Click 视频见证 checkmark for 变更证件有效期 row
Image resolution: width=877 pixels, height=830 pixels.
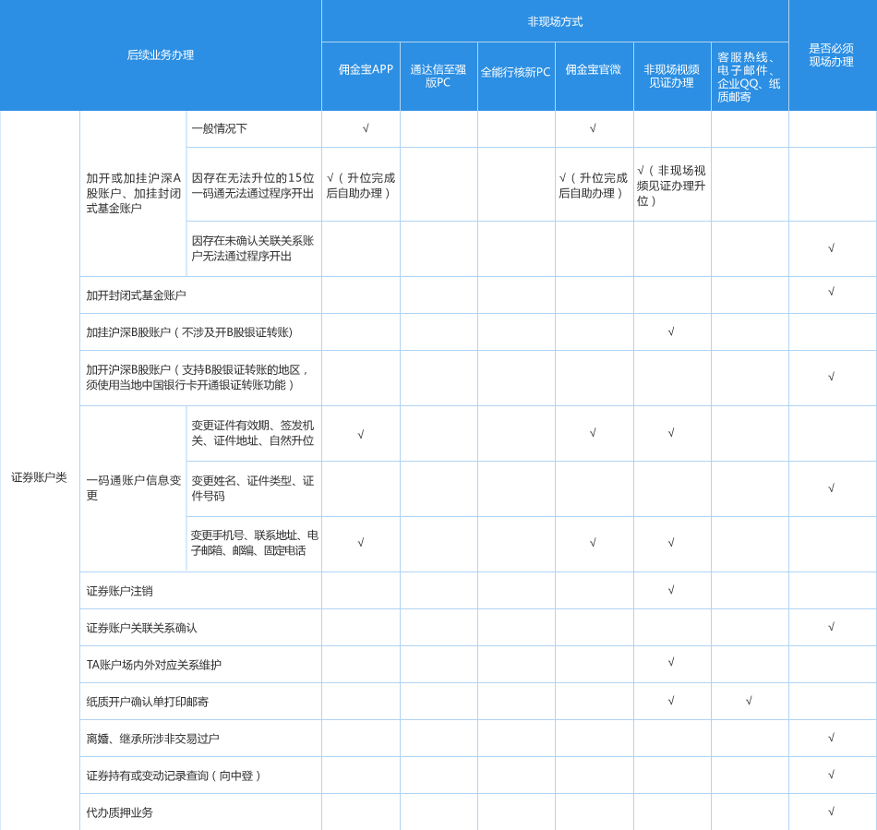[x=671, y=432]
